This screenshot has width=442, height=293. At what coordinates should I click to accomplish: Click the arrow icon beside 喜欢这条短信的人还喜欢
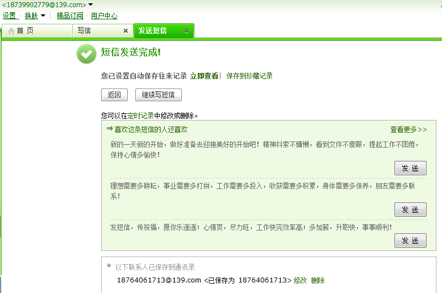[109, 129]
